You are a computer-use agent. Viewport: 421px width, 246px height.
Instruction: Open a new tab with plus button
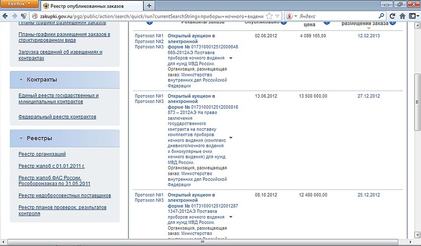click(x=149, y=6)
